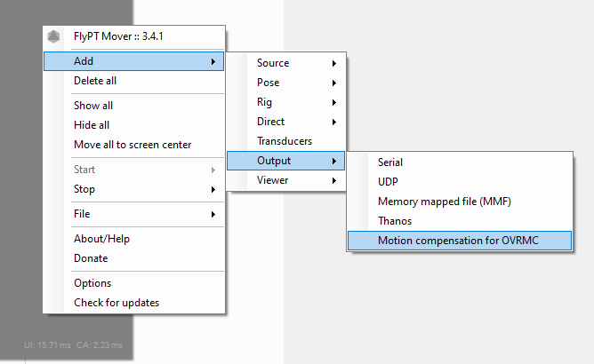Viewport: 594px width, 364px height.
Task: Select Transducers from Add menu
Action: click(x=286, y=141)
